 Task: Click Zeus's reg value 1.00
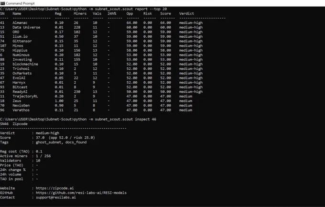[x=59, y=101]
